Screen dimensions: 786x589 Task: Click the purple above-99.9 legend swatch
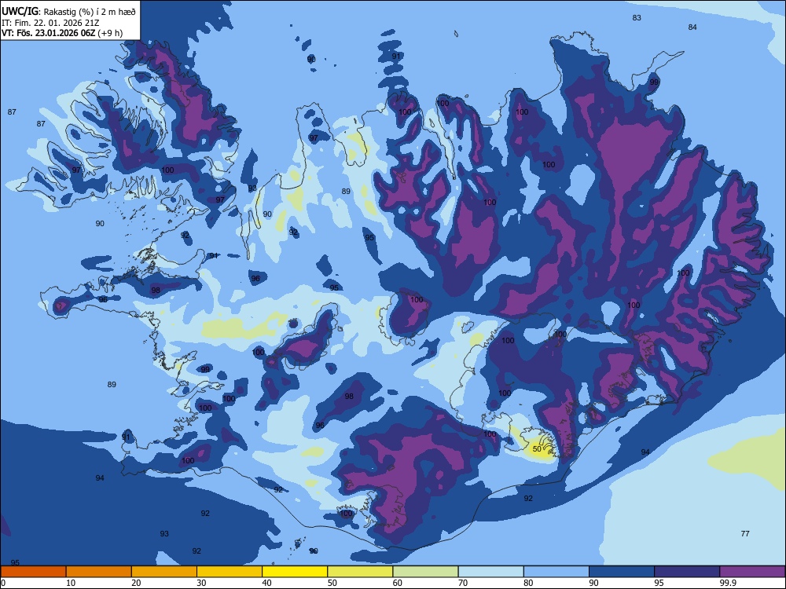(752, 572)
